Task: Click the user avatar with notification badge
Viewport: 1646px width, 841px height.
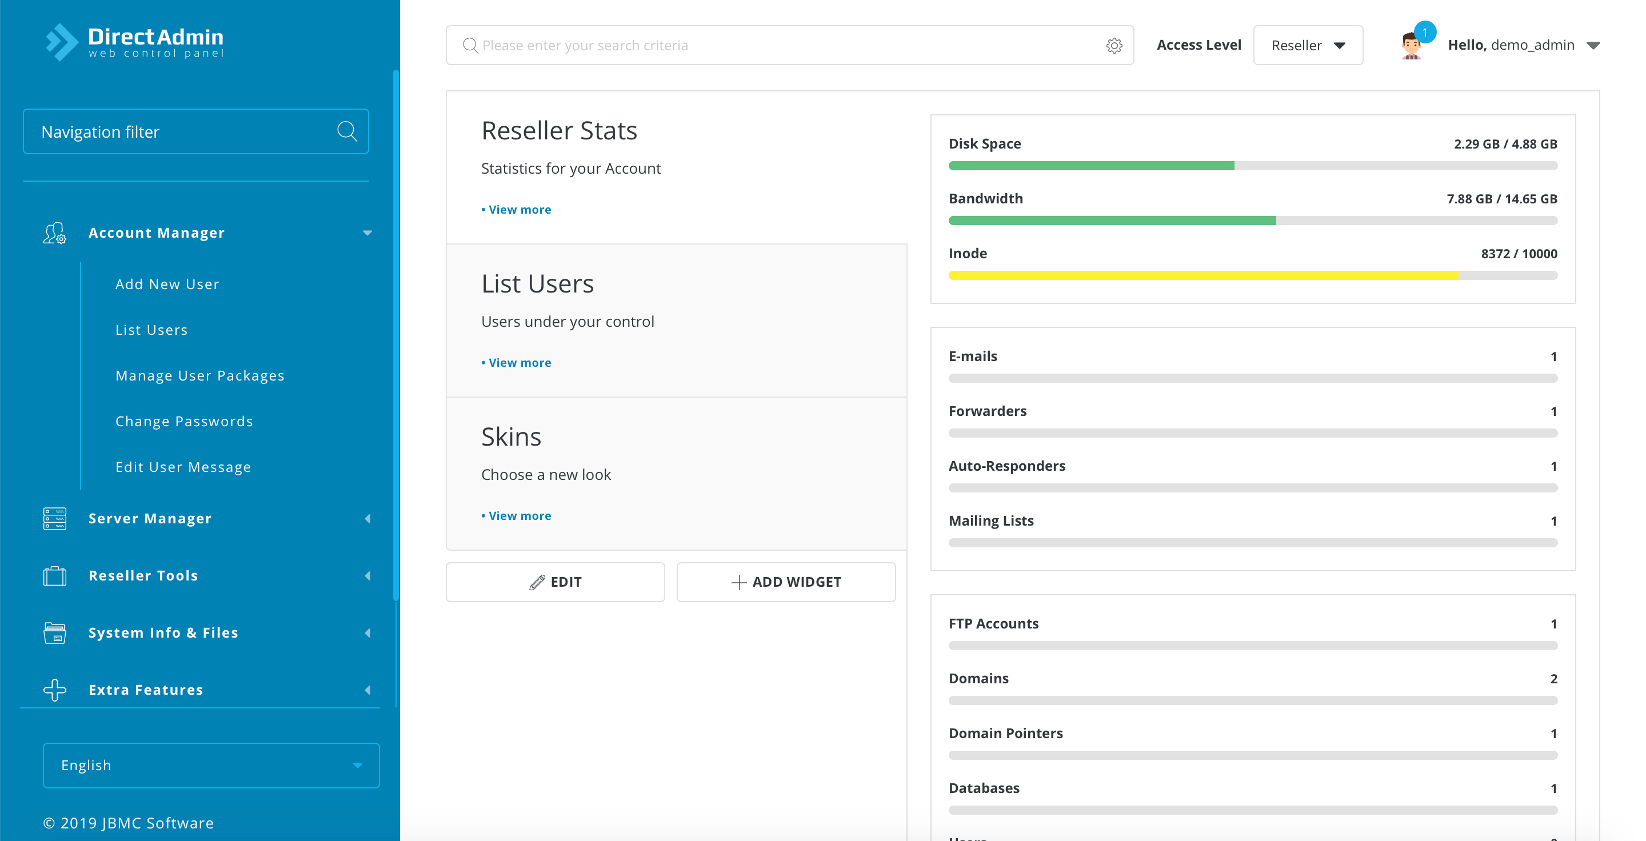Action: (x=1412, y=45)
